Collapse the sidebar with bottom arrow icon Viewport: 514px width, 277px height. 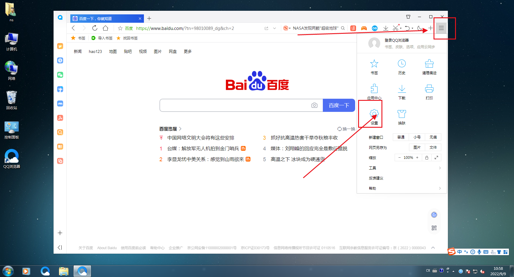(60, 247)
